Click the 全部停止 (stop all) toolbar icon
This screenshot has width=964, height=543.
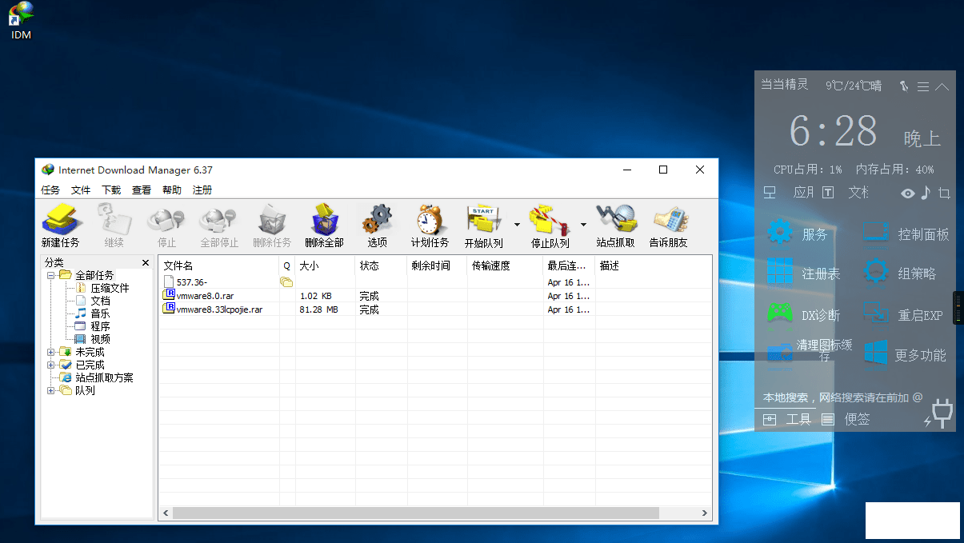point(218,226)
